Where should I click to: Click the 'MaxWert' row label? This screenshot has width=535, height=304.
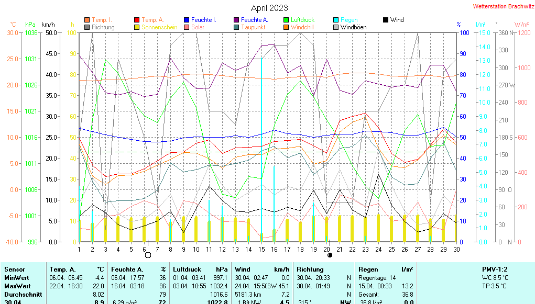pos(17,286)
